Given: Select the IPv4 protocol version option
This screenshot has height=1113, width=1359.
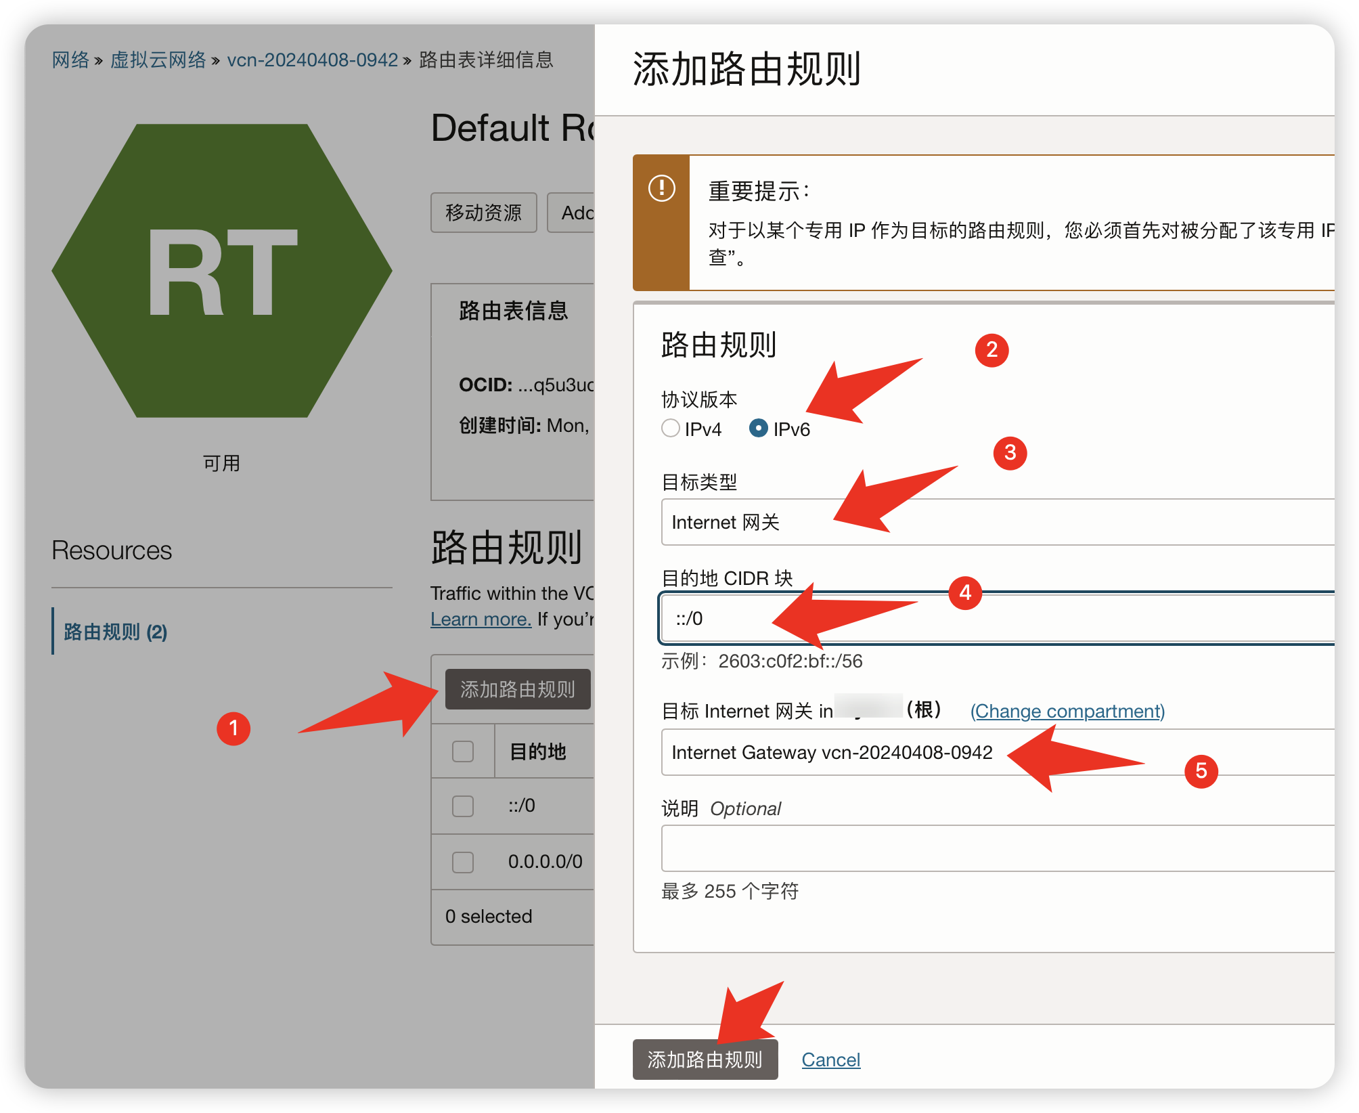Looking at the screenshot, I should coord(671,428).
